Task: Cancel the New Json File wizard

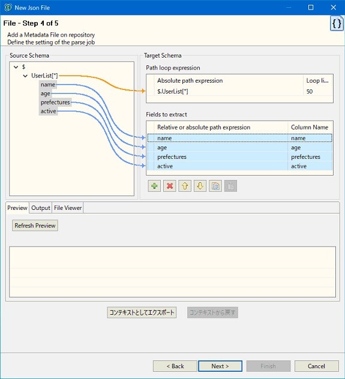Action: 316,366
